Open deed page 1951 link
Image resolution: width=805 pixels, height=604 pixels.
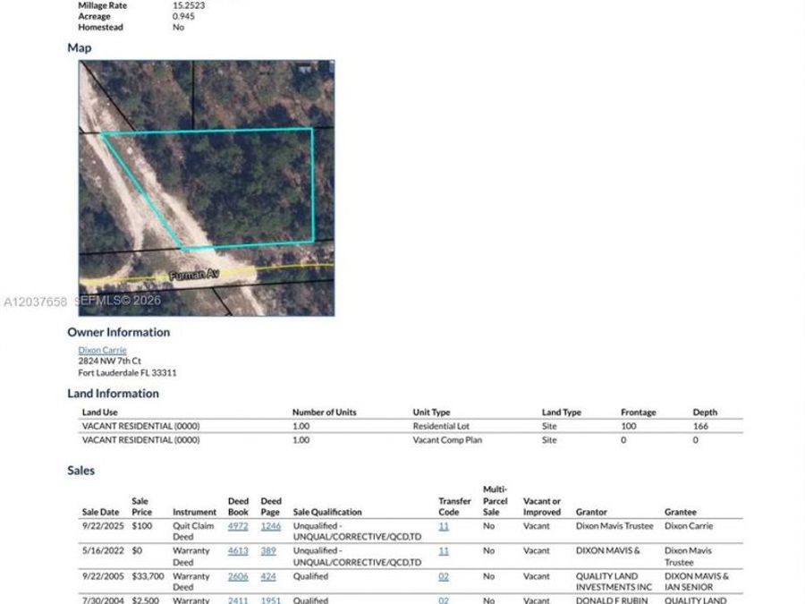(270, 600)
